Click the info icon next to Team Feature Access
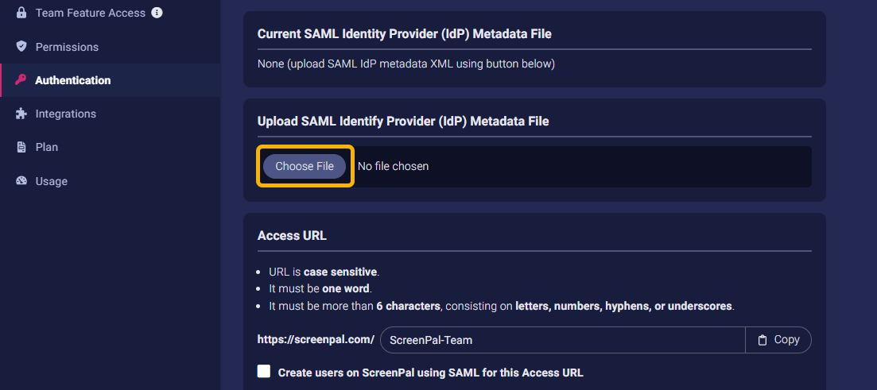 (x=157, y=12)
